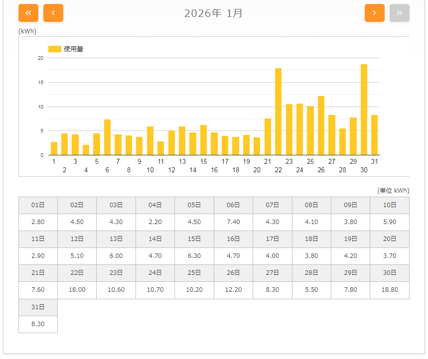
Task: Click the 7.40 value under 06日
Action: (x=233, y=222)
